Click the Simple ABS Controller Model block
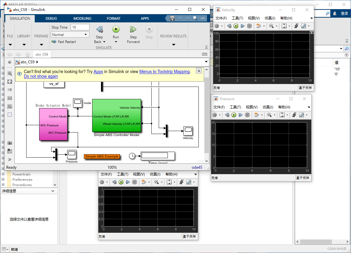 point(117,115)
